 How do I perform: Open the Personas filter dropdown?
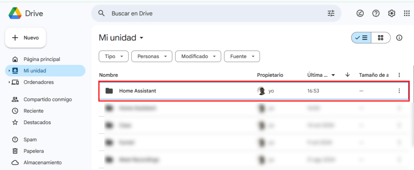(x=152, y=57)
